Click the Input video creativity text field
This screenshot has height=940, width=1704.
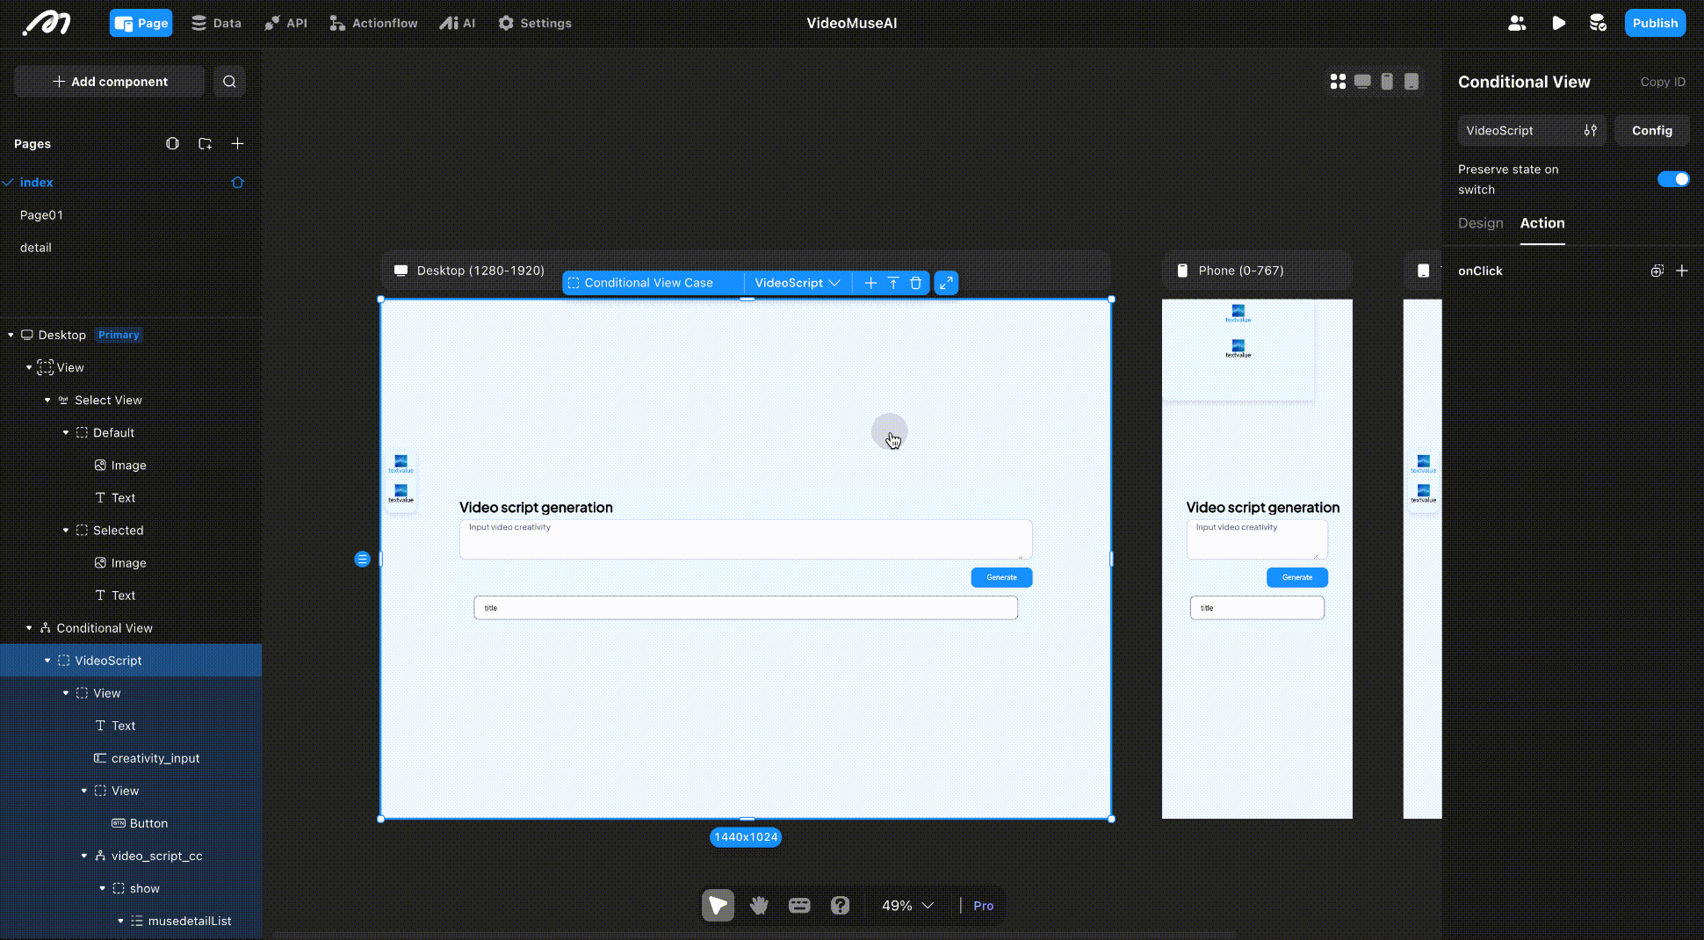[745, 539]
